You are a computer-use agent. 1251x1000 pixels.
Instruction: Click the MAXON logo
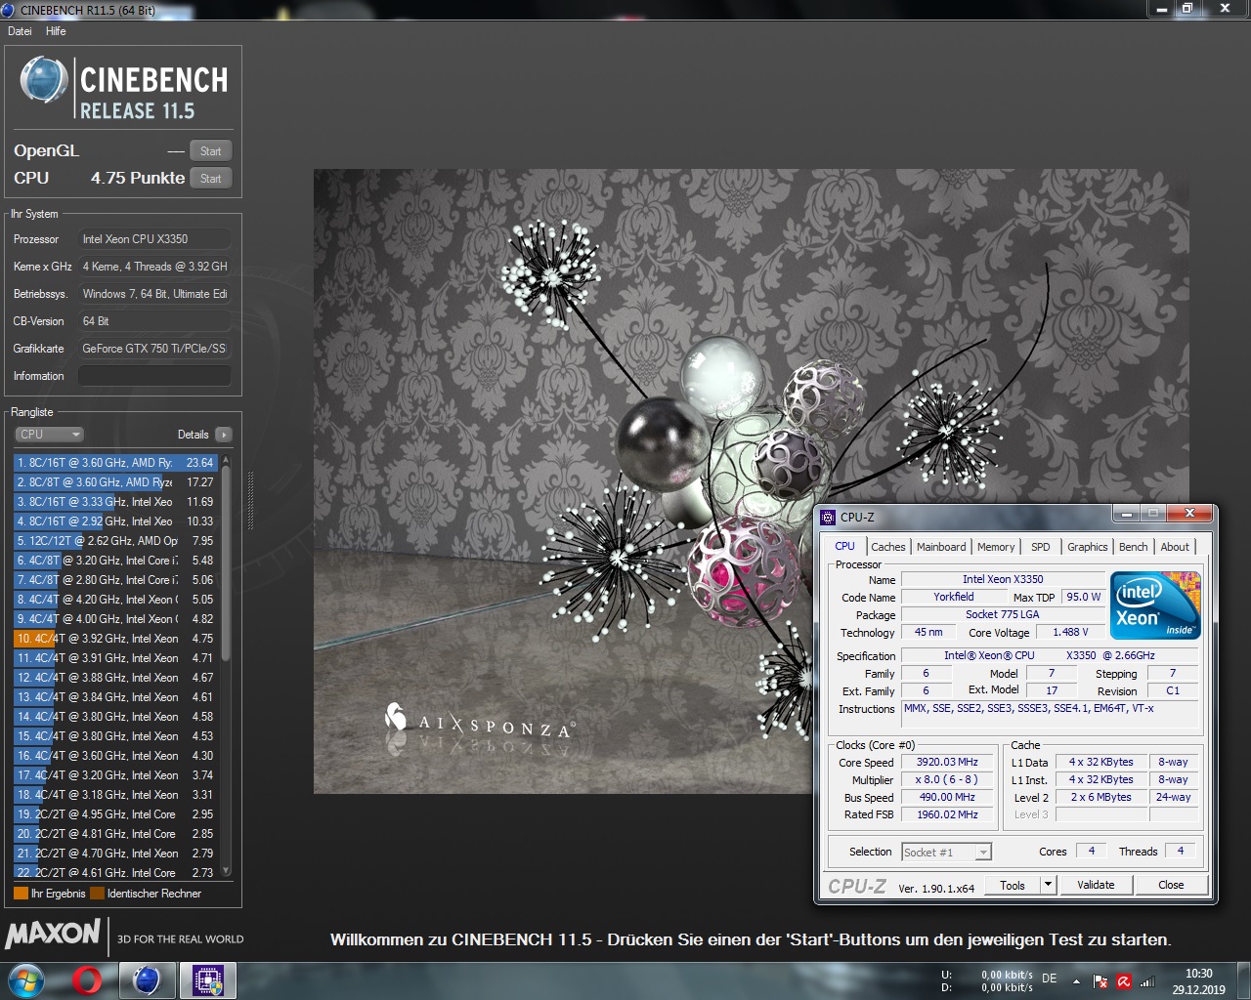pos(53,935)
